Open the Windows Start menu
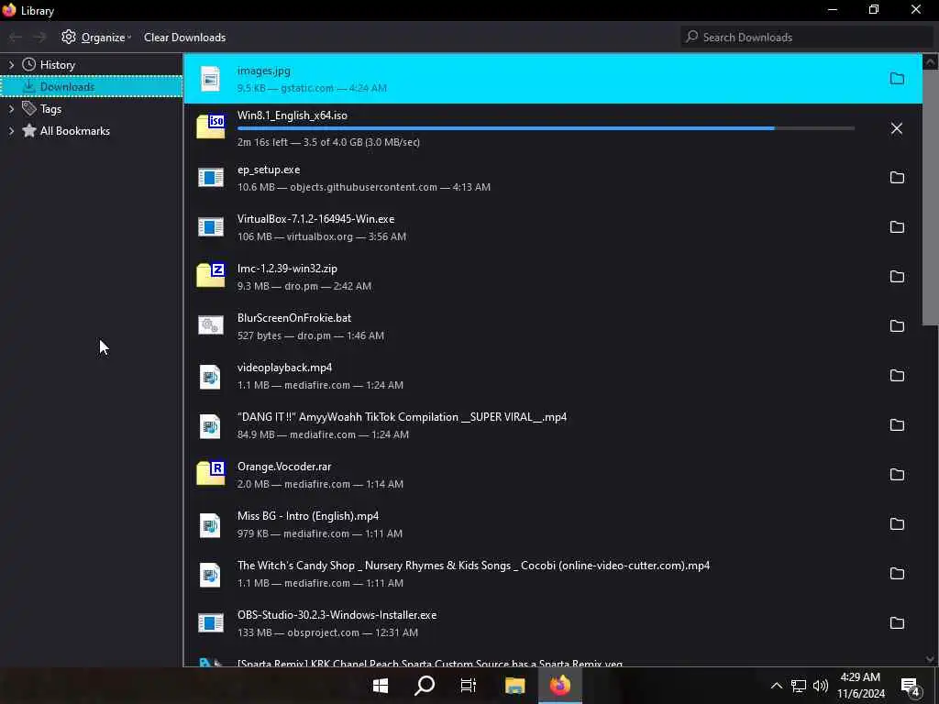The height and width of the screenshot is (704, 939). tap(381, 686)
